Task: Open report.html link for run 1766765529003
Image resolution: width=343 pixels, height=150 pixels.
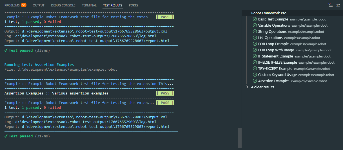Action: coord(95,126)
